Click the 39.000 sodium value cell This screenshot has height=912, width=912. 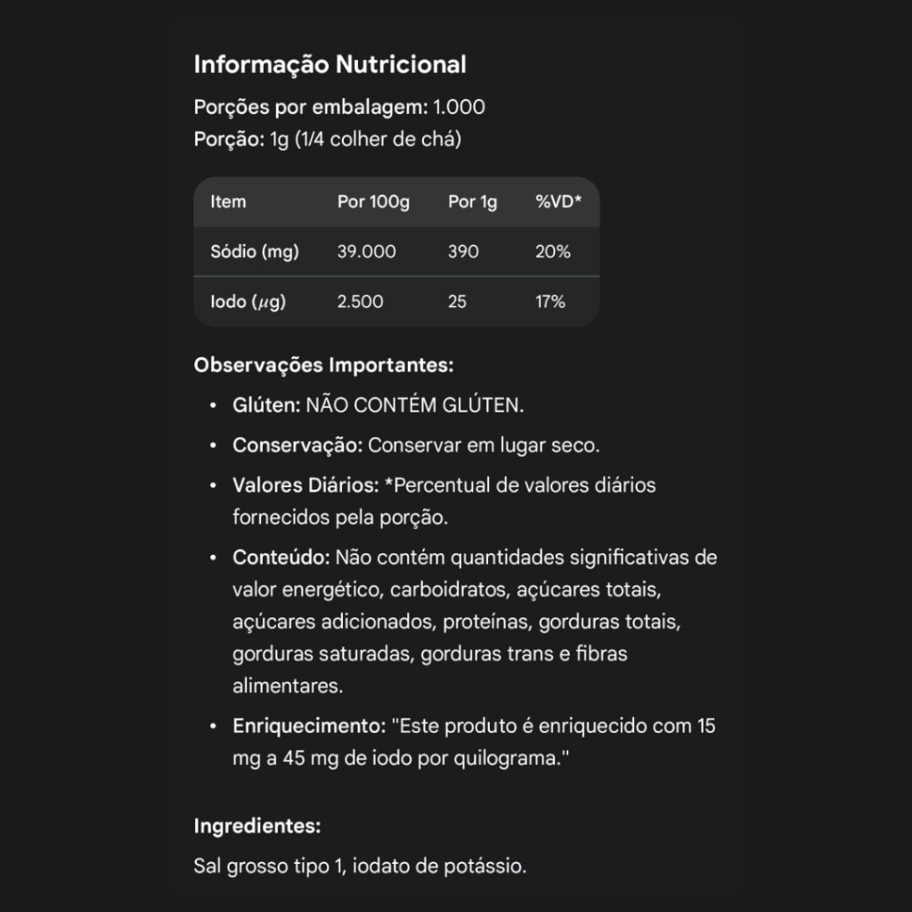[366, 252]
